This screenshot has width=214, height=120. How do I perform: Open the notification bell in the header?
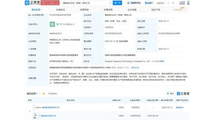coord(173,3)
